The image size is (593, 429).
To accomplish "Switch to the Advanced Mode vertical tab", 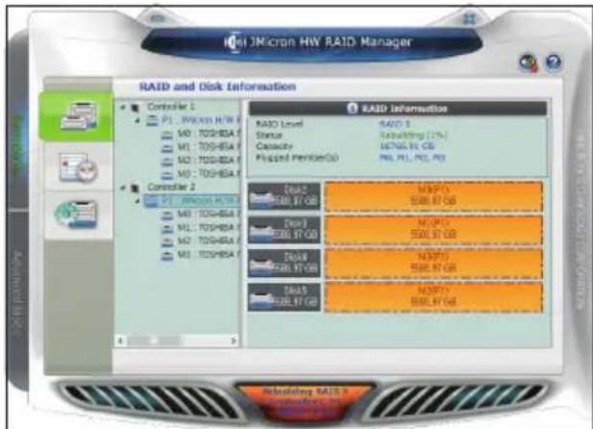I will coord(17,291).
